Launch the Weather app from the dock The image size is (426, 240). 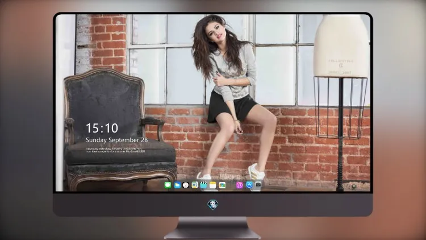tap(177, 185)
